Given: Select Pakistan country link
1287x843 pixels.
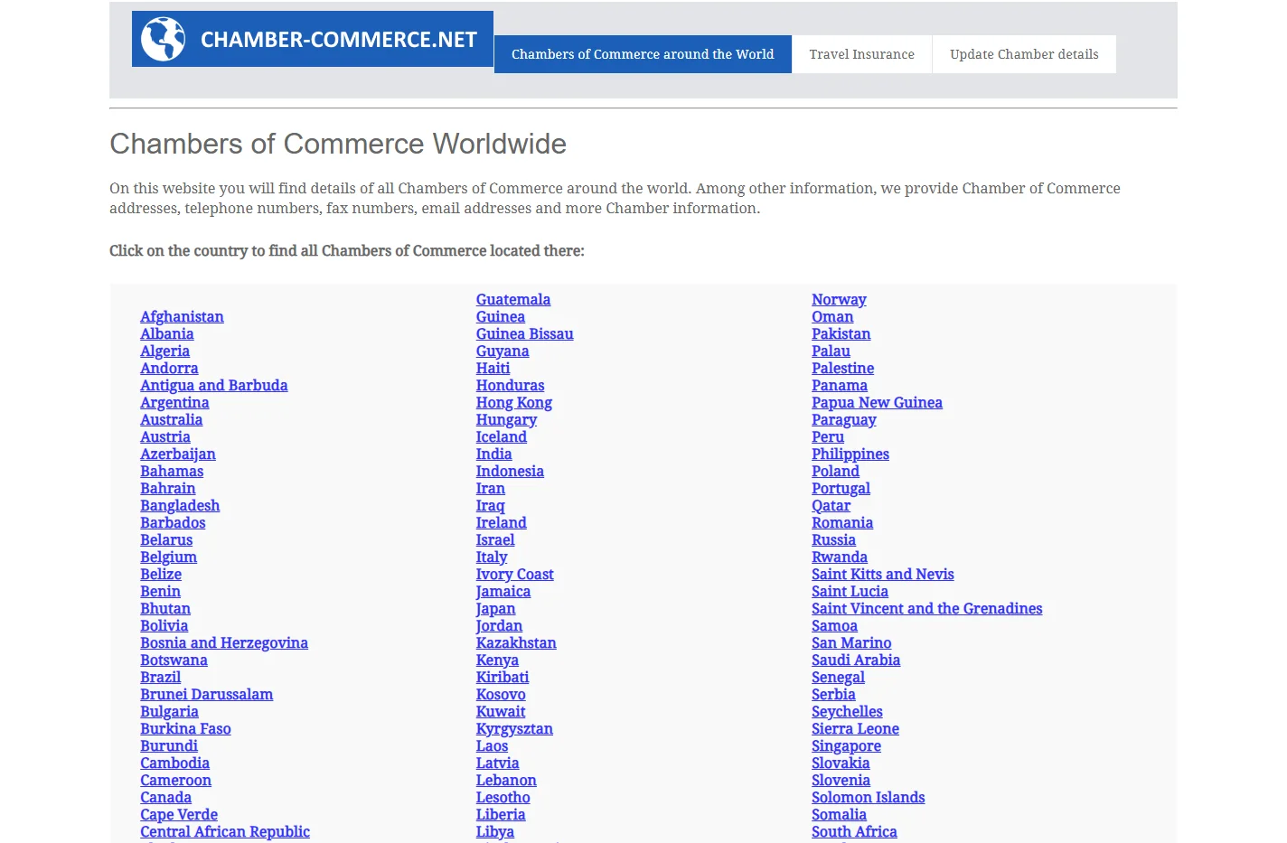Looking at the screenshot, I should (x=841, y=333).
